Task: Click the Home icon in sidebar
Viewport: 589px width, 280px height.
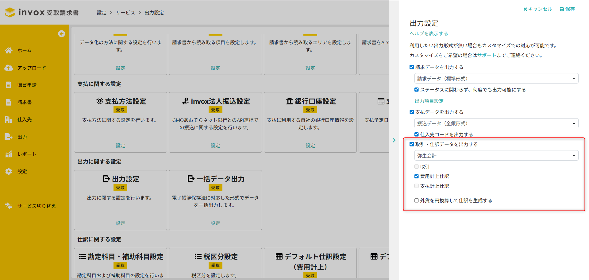Action: click(9, 50)
